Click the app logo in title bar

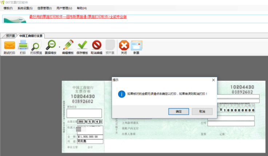click(3, 3)
